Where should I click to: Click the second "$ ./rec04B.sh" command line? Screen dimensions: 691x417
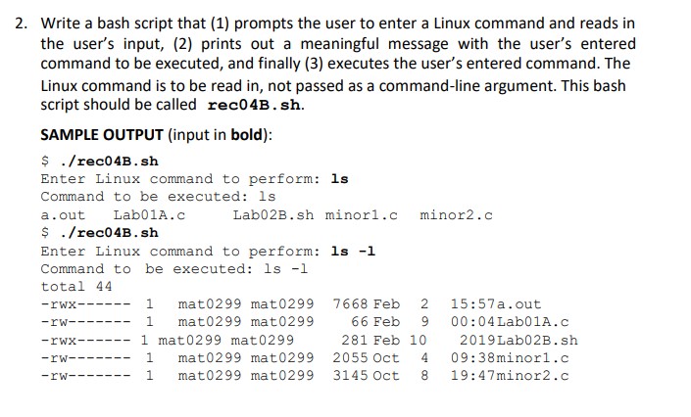tap(99, 232)
